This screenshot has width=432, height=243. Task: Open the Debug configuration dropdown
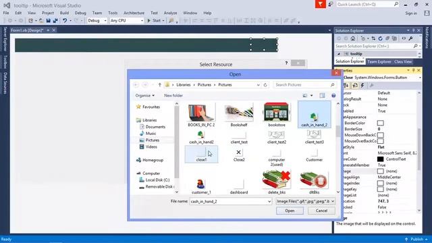tap(105, 21)
